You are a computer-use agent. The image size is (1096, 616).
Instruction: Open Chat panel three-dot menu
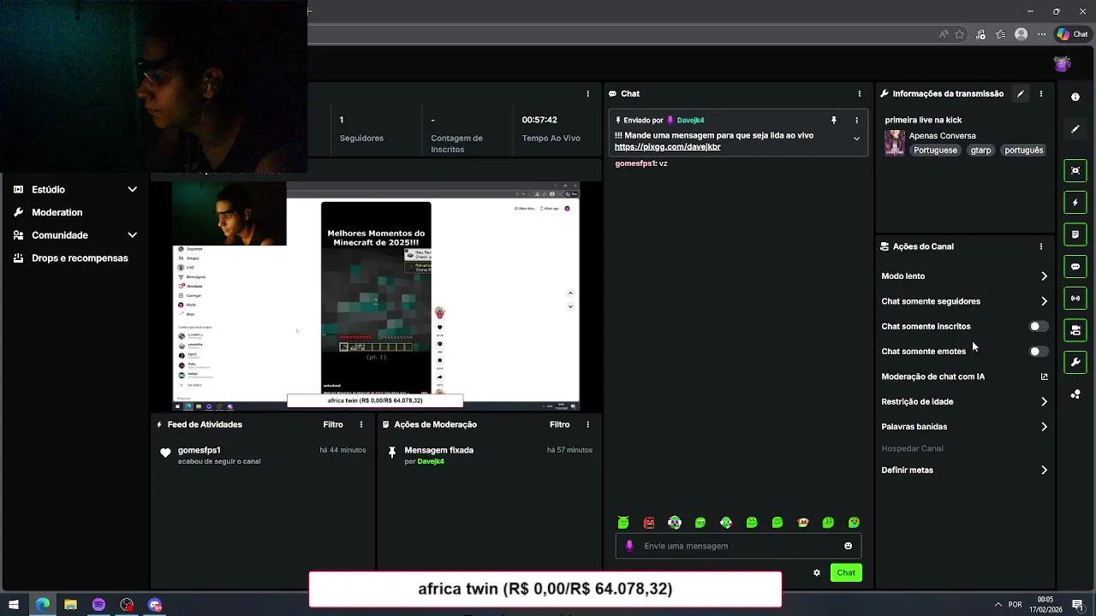tap(860, 94)
